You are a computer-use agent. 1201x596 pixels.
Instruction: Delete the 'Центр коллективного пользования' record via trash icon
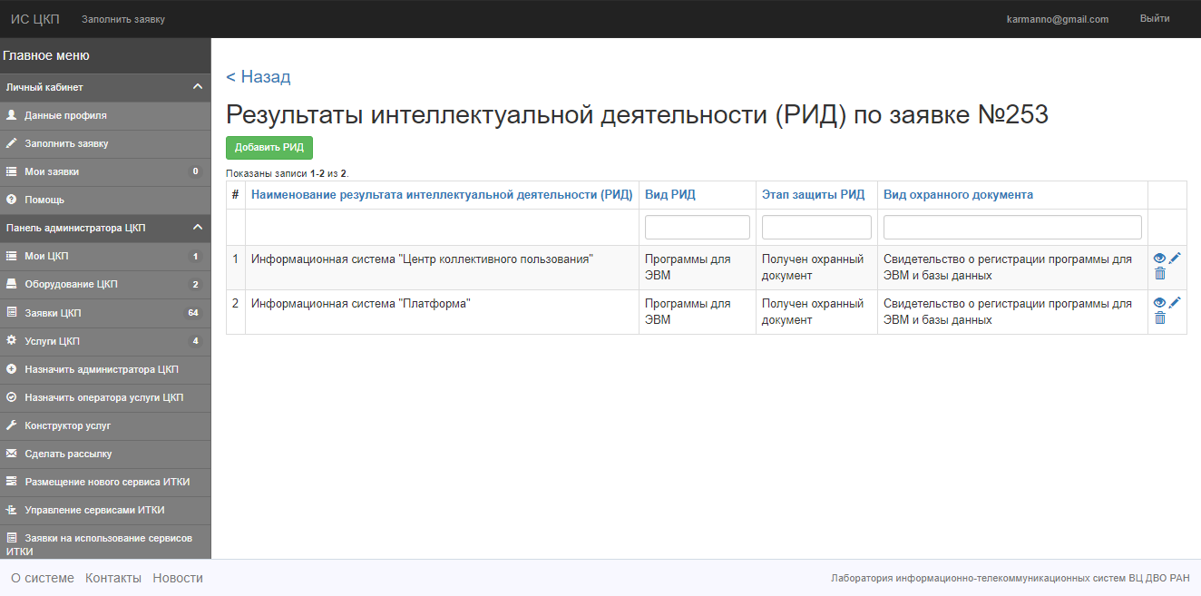coord(1160,273)
